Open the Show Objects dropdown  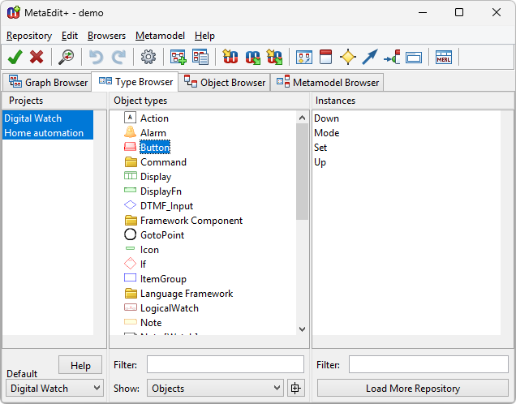click(215, 388)
